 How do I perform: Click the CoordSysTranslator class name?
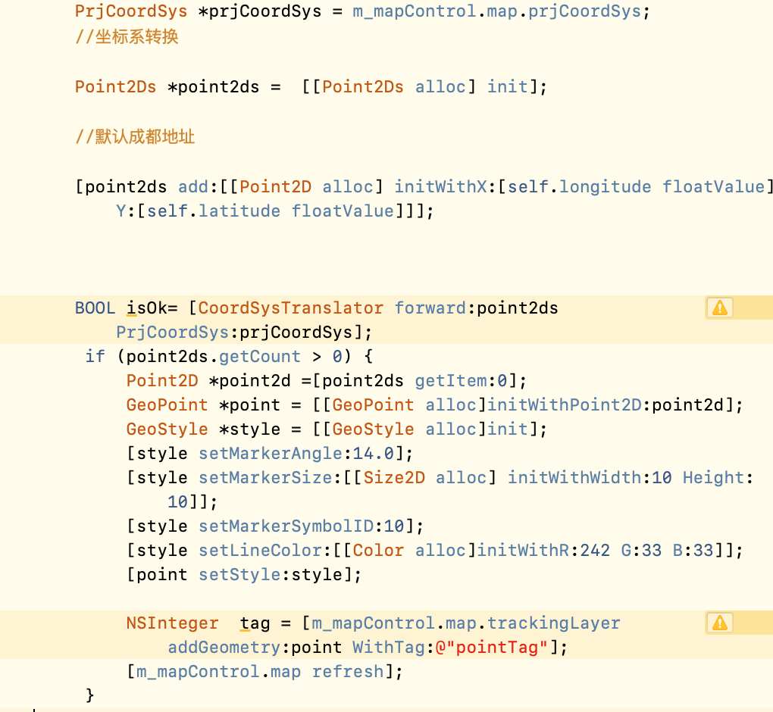290,308
